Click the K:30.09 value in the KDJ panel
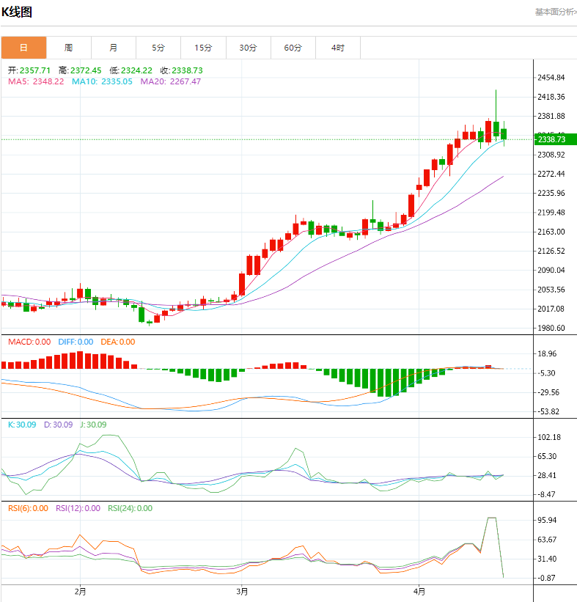577x602 pixels. [21, 425]
